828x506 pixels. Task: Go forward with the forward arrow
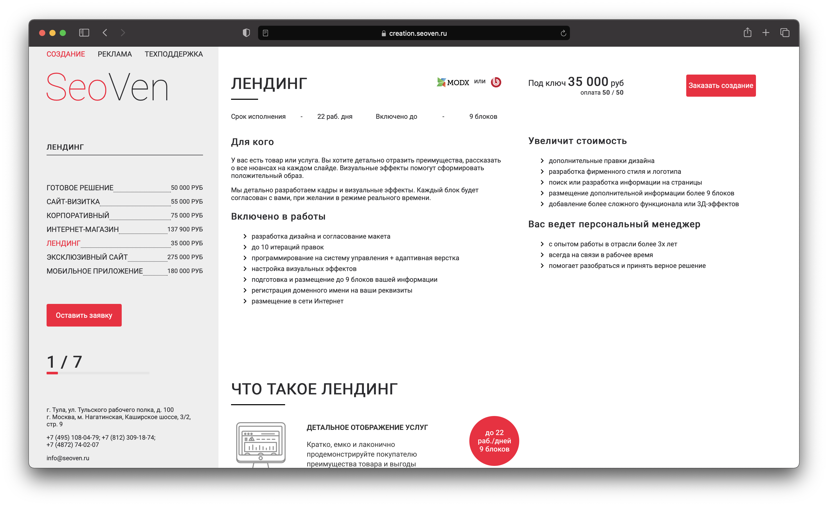pyautogui.click(x=123, y=33)
